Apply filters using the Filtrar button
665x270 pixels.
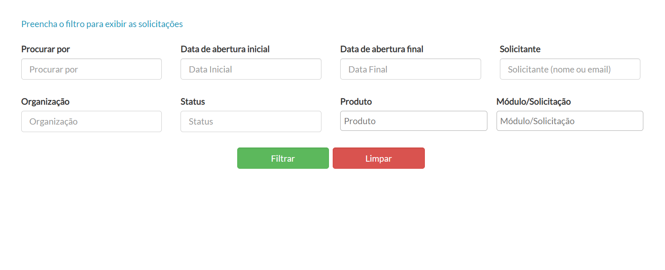[x=283, y=158]
